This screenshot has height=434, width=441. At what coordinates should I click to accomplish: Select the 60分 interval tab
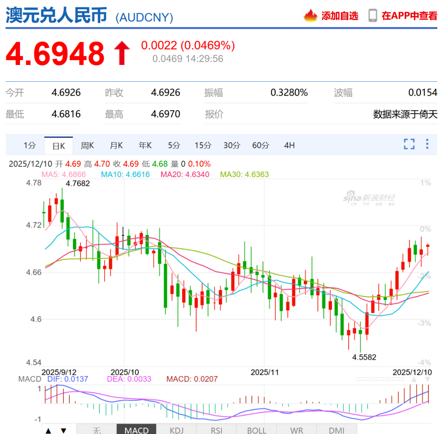point(261,145)
